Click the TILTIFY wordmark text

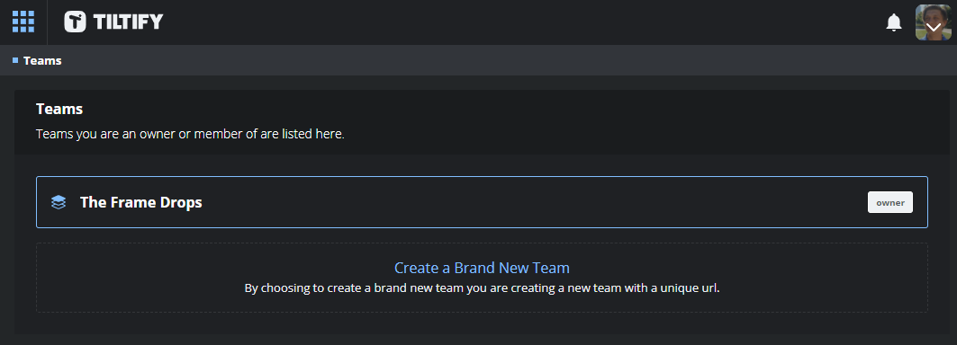128,22
